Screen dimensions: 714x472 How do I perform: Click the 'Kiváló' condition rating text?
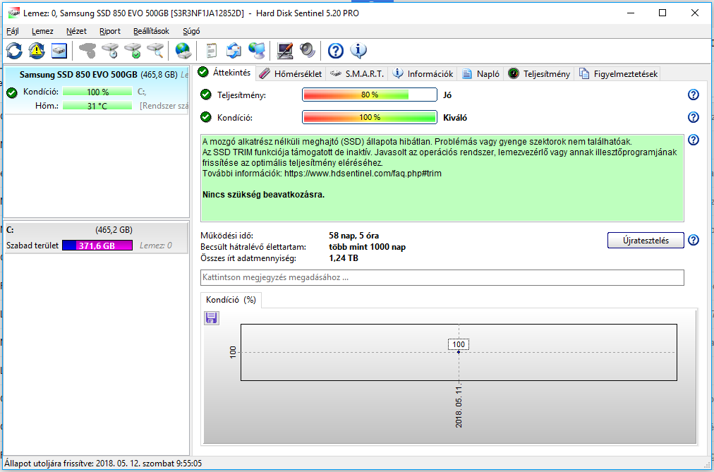click(x=455, y=118)
